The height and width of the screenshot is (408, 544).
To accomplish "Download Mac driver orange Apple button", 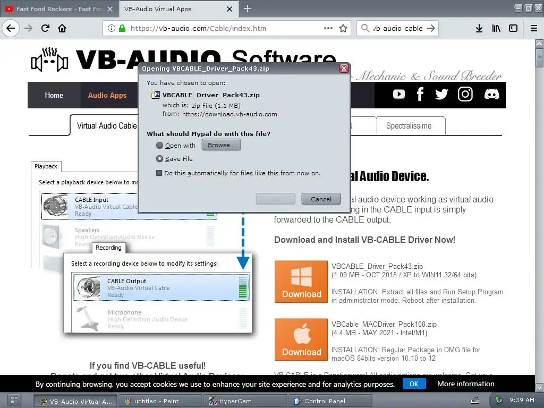I will pos(301,339).
